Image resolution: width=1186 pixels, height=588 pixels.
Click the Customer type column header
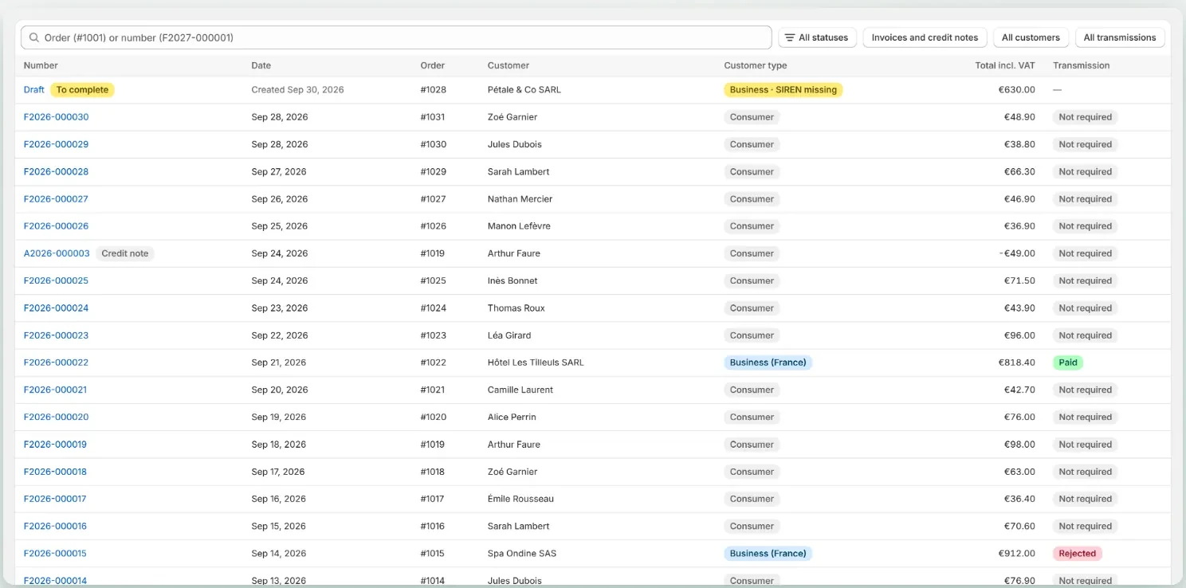coord(756,65)
